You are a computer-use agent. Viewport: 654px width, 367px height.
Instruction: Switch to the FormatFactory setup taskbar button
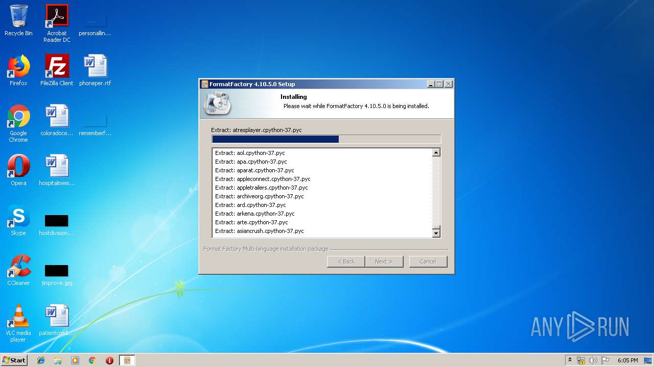pyautogui.click(x=127, y=360)
